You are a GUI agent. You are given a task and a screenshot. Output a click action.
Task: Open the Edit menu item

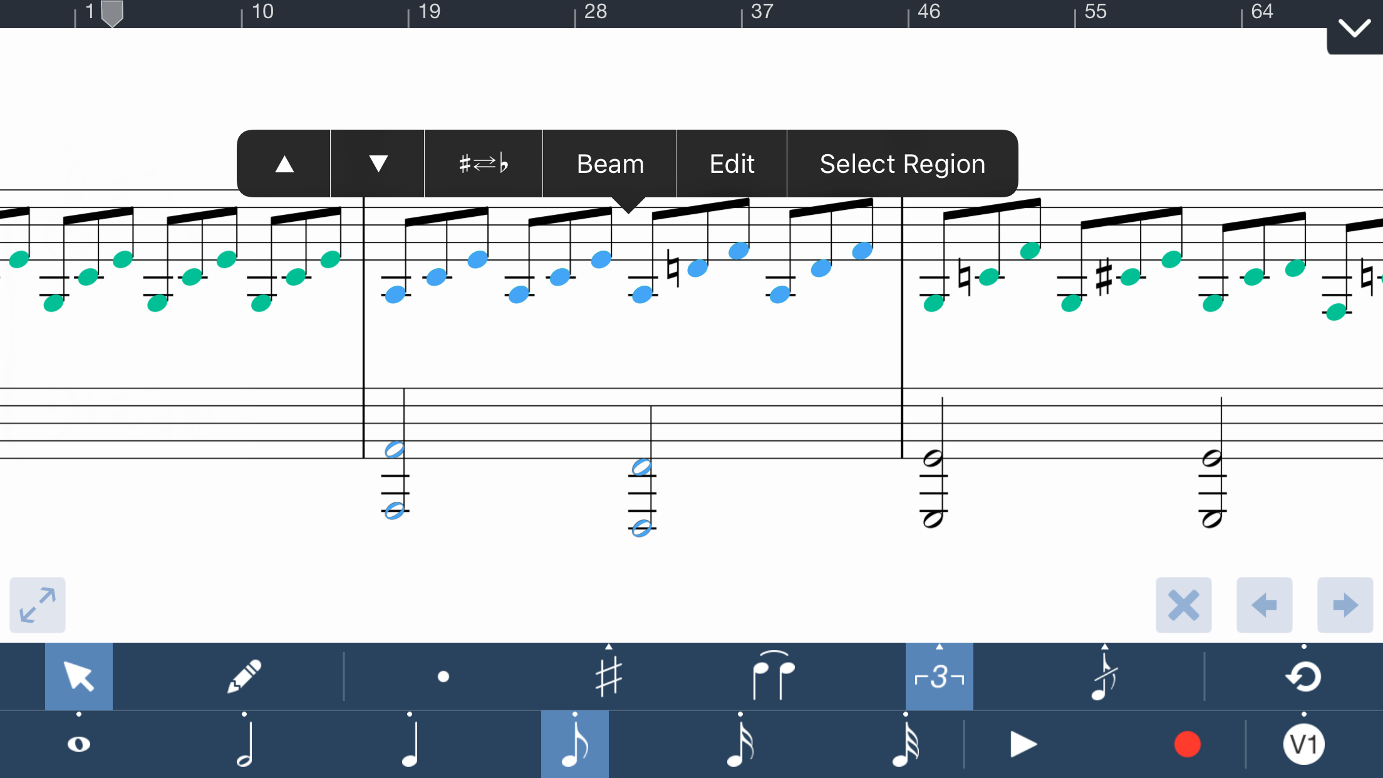pyautogui.click(x=732, y=164)
